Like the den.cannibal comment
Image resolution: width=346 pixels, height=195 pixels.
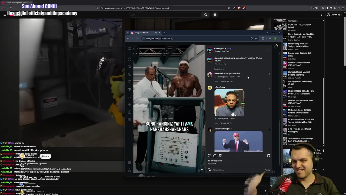pyautogui.click(x=270, y=74)
